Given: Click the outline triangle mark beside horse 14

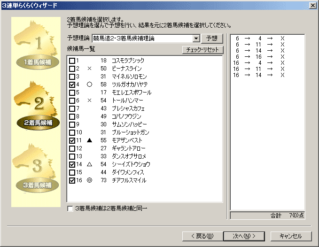Looking at the screenshot, I should [x=89, y=164].
